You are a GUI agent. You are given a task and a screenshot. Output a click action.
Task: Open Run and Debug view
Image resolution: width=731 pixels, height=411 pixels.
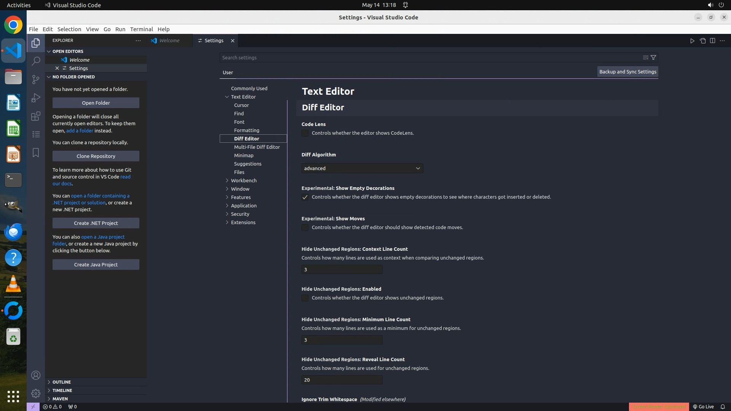click(36, 98)
